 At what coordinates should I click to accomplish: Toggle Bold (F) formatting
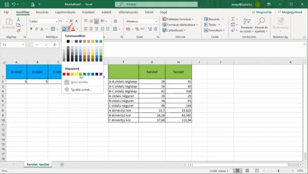31,29
